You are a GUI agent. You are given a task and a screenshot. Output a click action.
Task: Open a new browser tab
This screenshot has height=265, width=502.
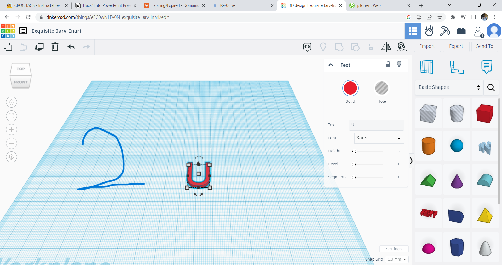[x=421, y=5]
